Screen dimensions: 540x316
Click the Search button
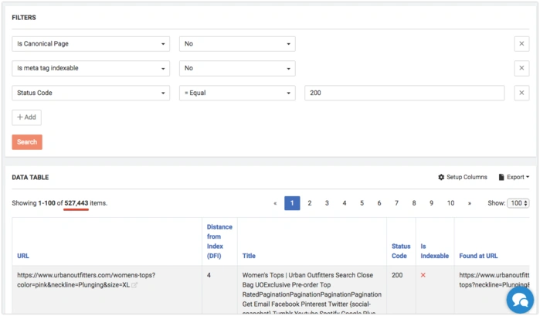(x=27, y=142)
